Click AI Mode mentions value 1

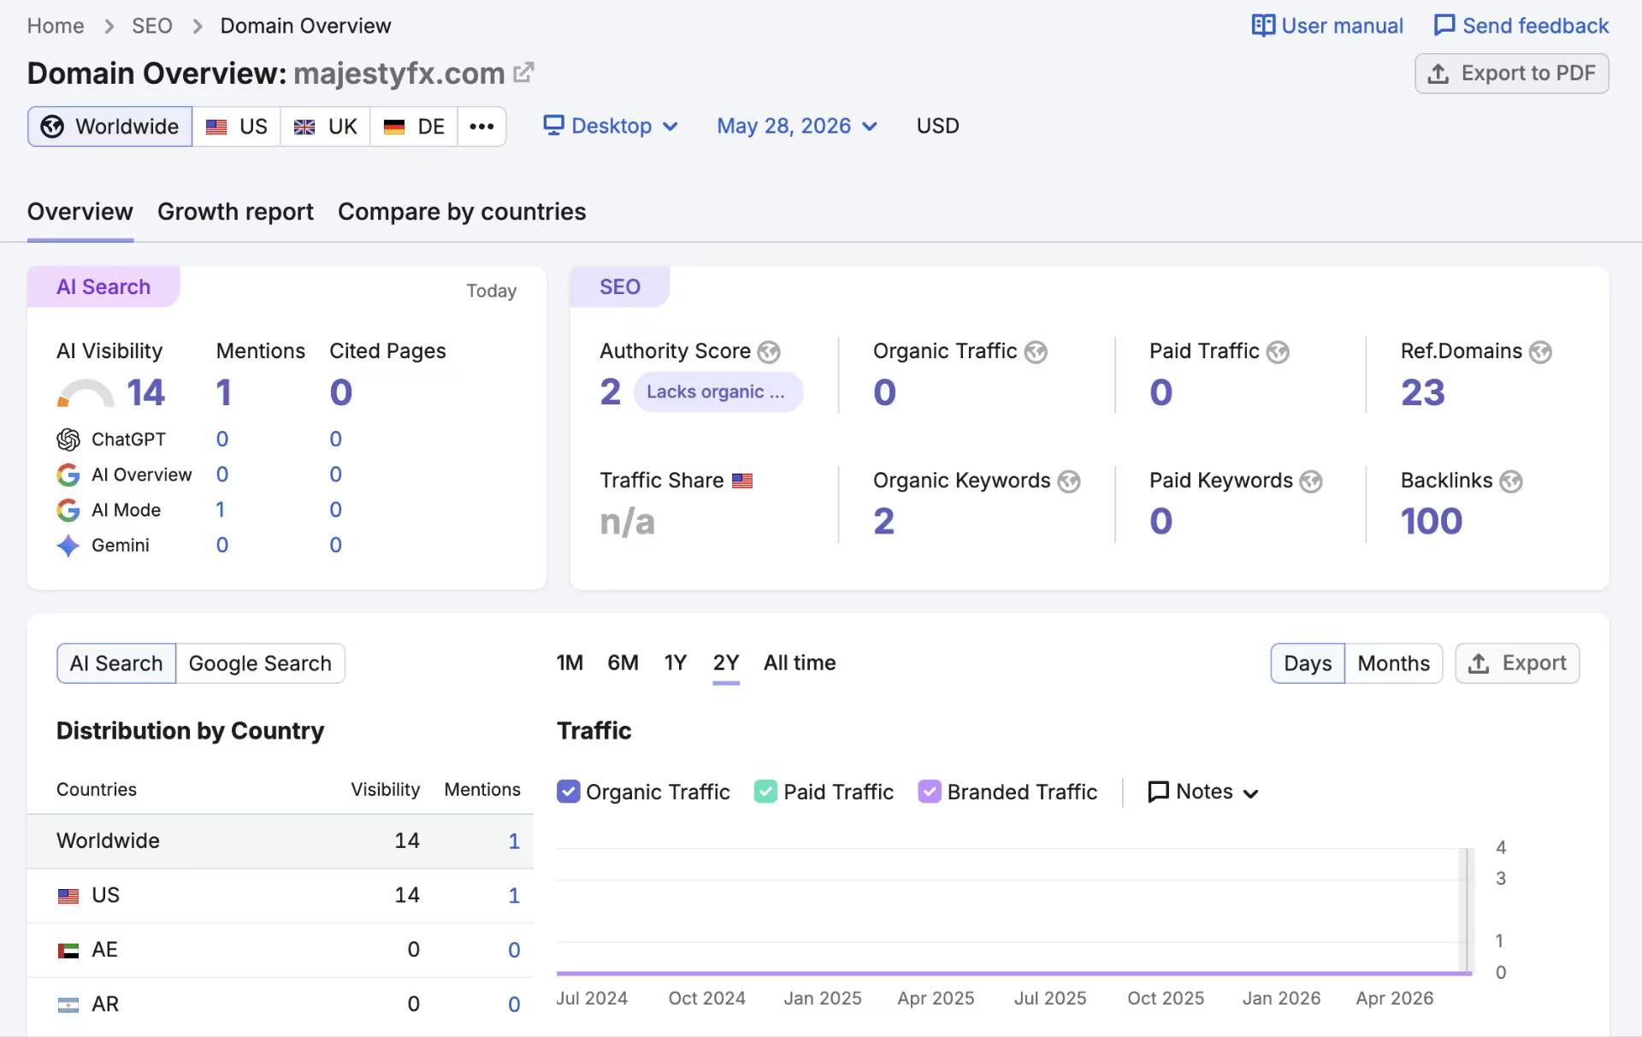pos(220,510)
